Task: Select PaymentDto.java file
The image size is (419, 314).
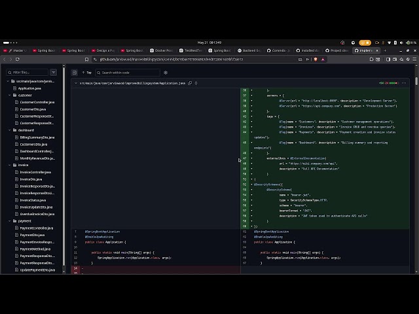Action: point(32,235)
